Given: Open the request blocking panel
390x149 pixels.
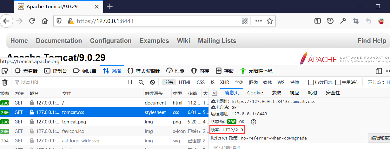Looking at the screenshot, I should click(152, 82).
